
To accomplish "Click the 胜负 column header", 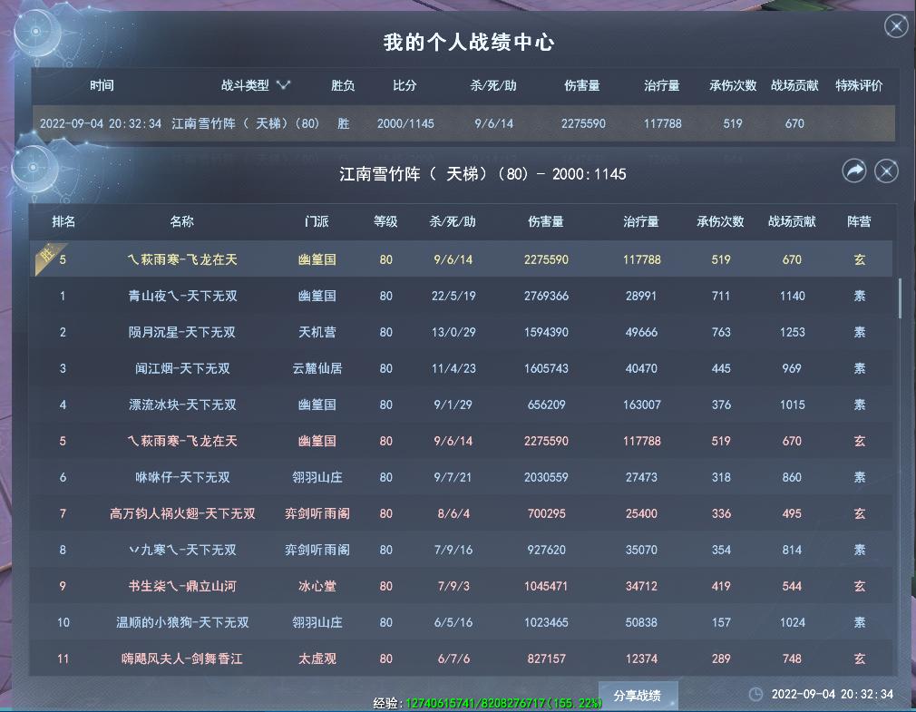I will coord(343,85).
